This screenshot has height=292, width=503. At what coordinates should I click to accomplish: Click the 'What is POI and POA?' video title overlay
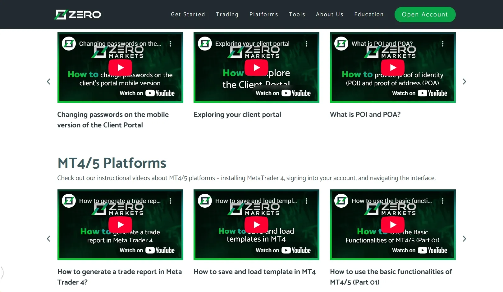pos(382,44)
